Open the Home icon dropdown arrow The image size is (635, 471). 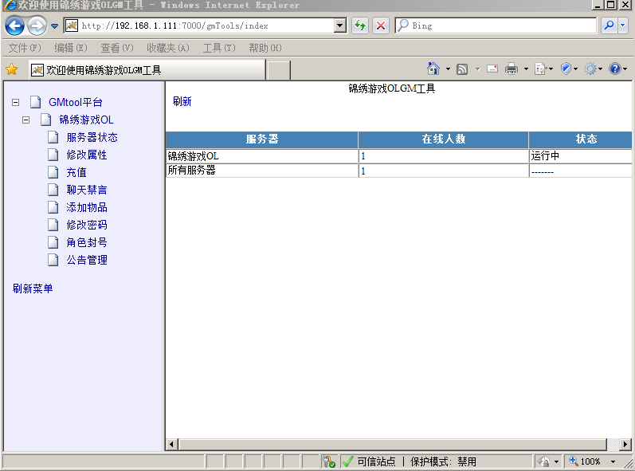pyautogui.click(x=448, y=69)
